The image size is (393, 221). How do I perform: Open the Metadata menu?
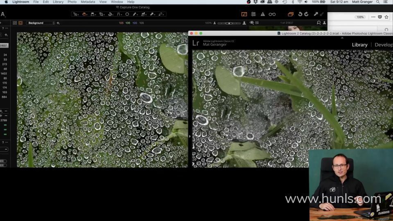point(88,2)
